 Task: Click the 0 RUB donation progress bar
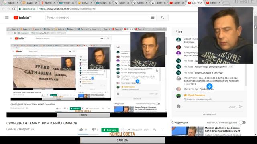pyautogui.click(x=122, y=140)
